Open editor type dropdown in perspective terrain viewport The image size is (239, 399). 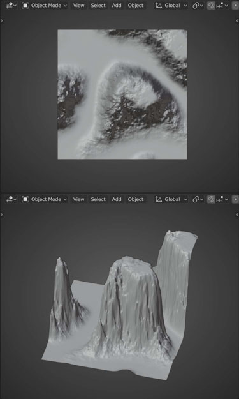pyautogui.click(x=11, y=199)
